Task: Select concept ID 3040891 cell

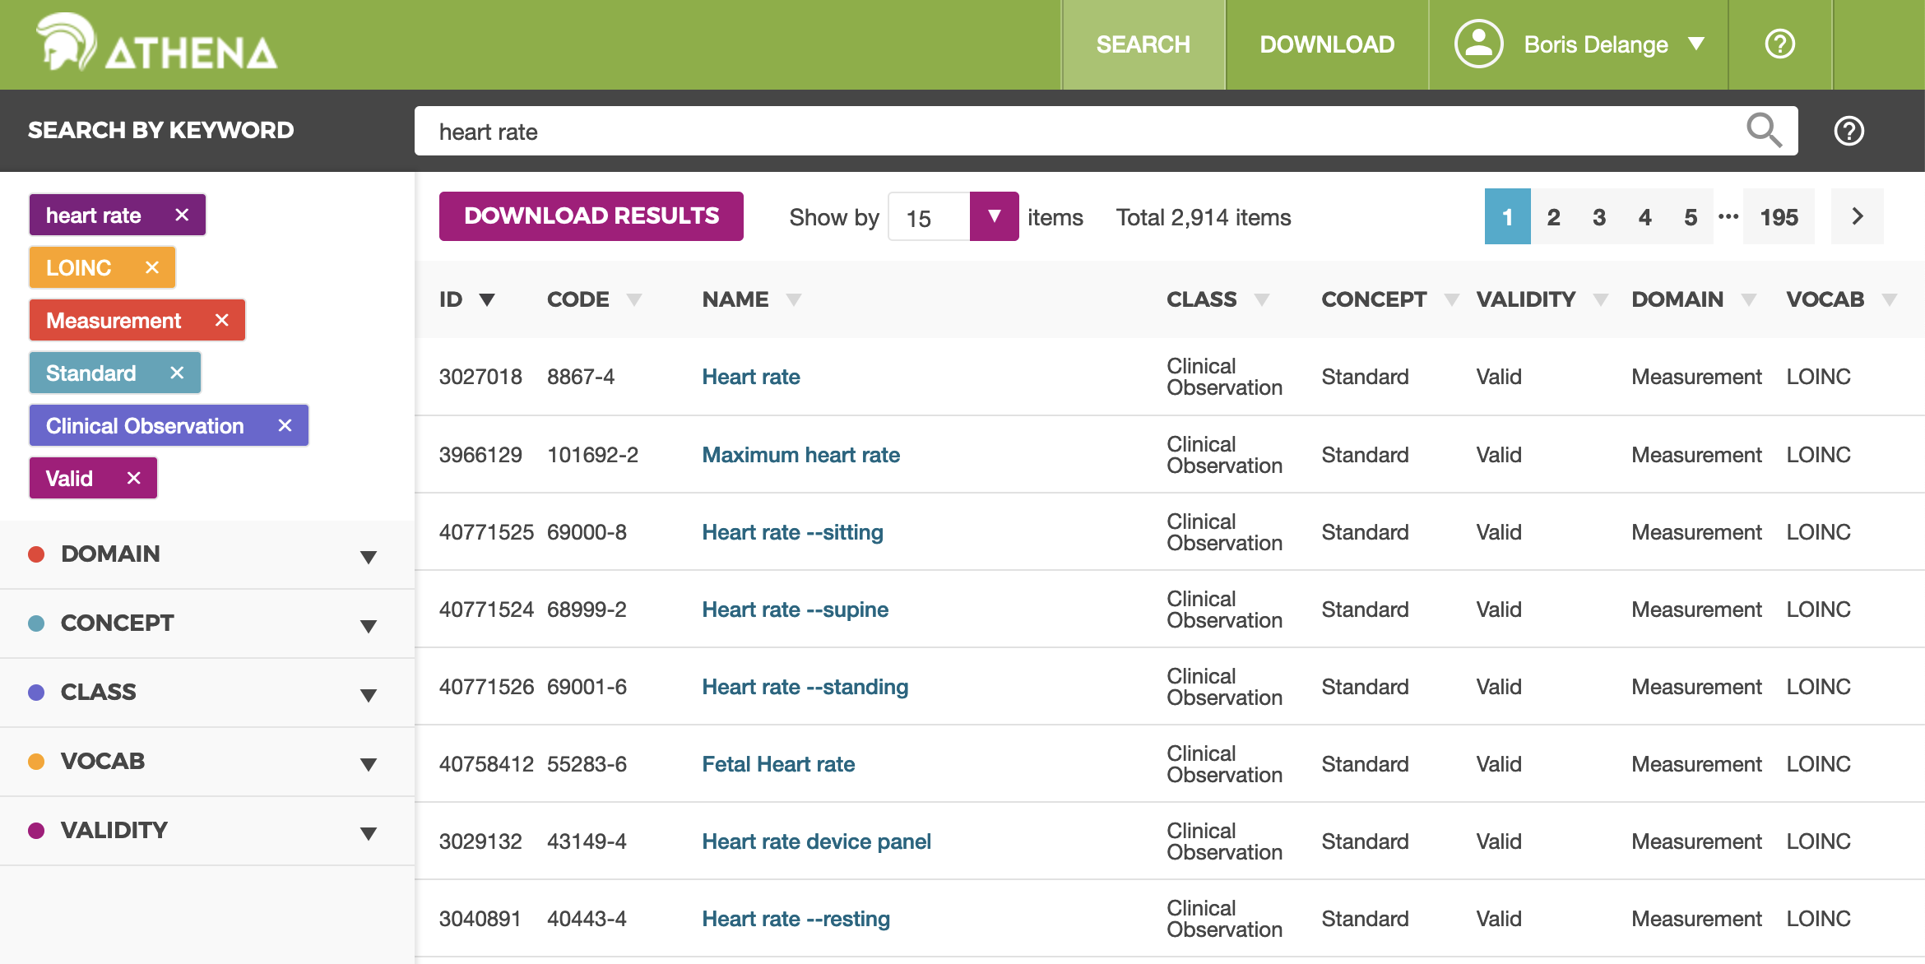Action: click(480, 919)
